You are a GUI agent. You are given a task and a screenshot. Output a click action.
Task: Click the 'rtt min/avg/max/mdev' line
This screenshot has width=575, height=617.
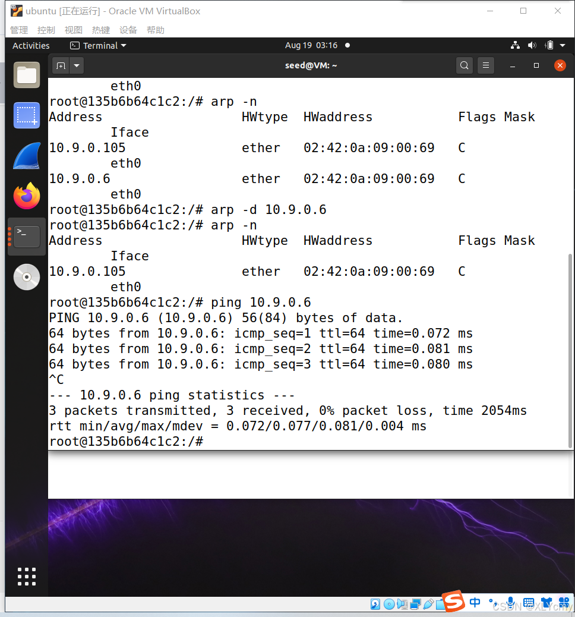[x=238, y=426]
